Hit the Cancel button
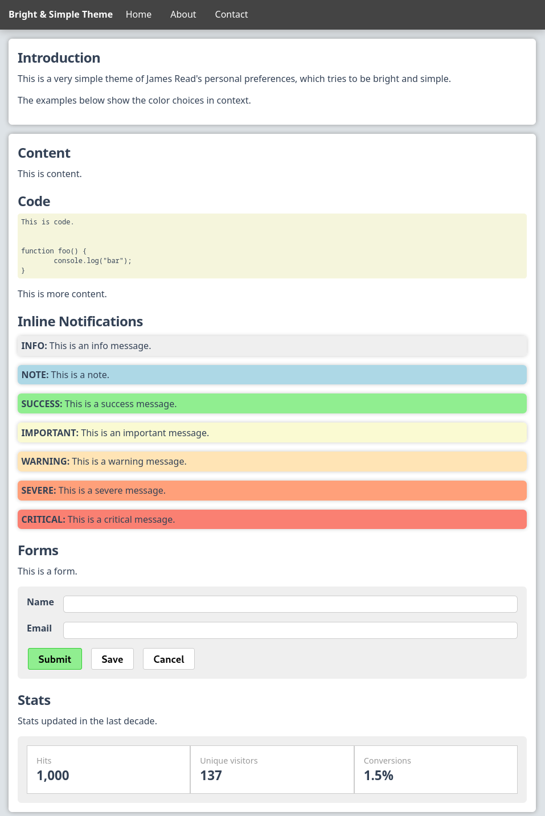This screenshot has height=816, width=545. point(169,659)
